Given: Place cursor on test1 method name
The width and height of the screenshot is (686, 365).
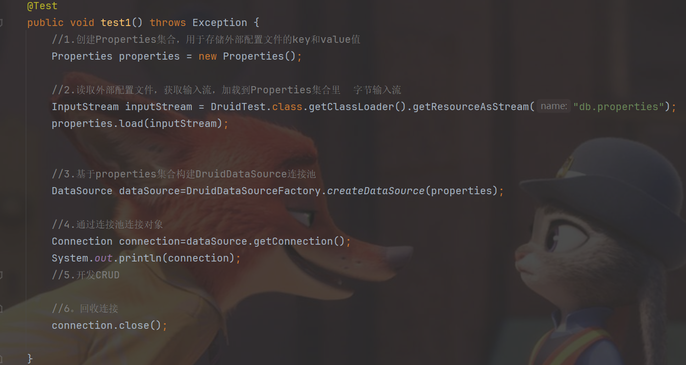Looking at the screenshot, I should [116, 22].
